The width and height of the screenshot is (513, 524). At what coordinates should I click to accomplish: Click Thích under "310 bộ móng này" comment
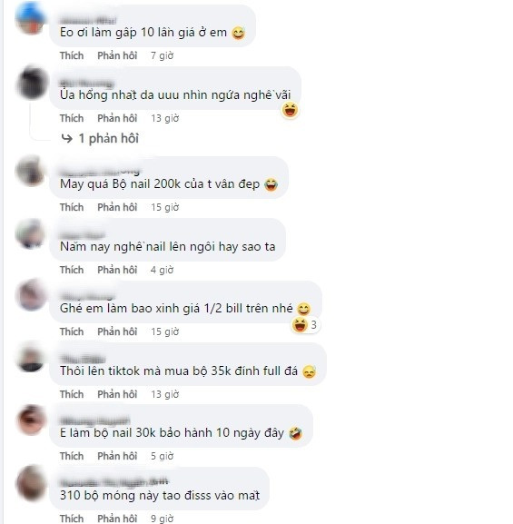(x=72, y=519)
